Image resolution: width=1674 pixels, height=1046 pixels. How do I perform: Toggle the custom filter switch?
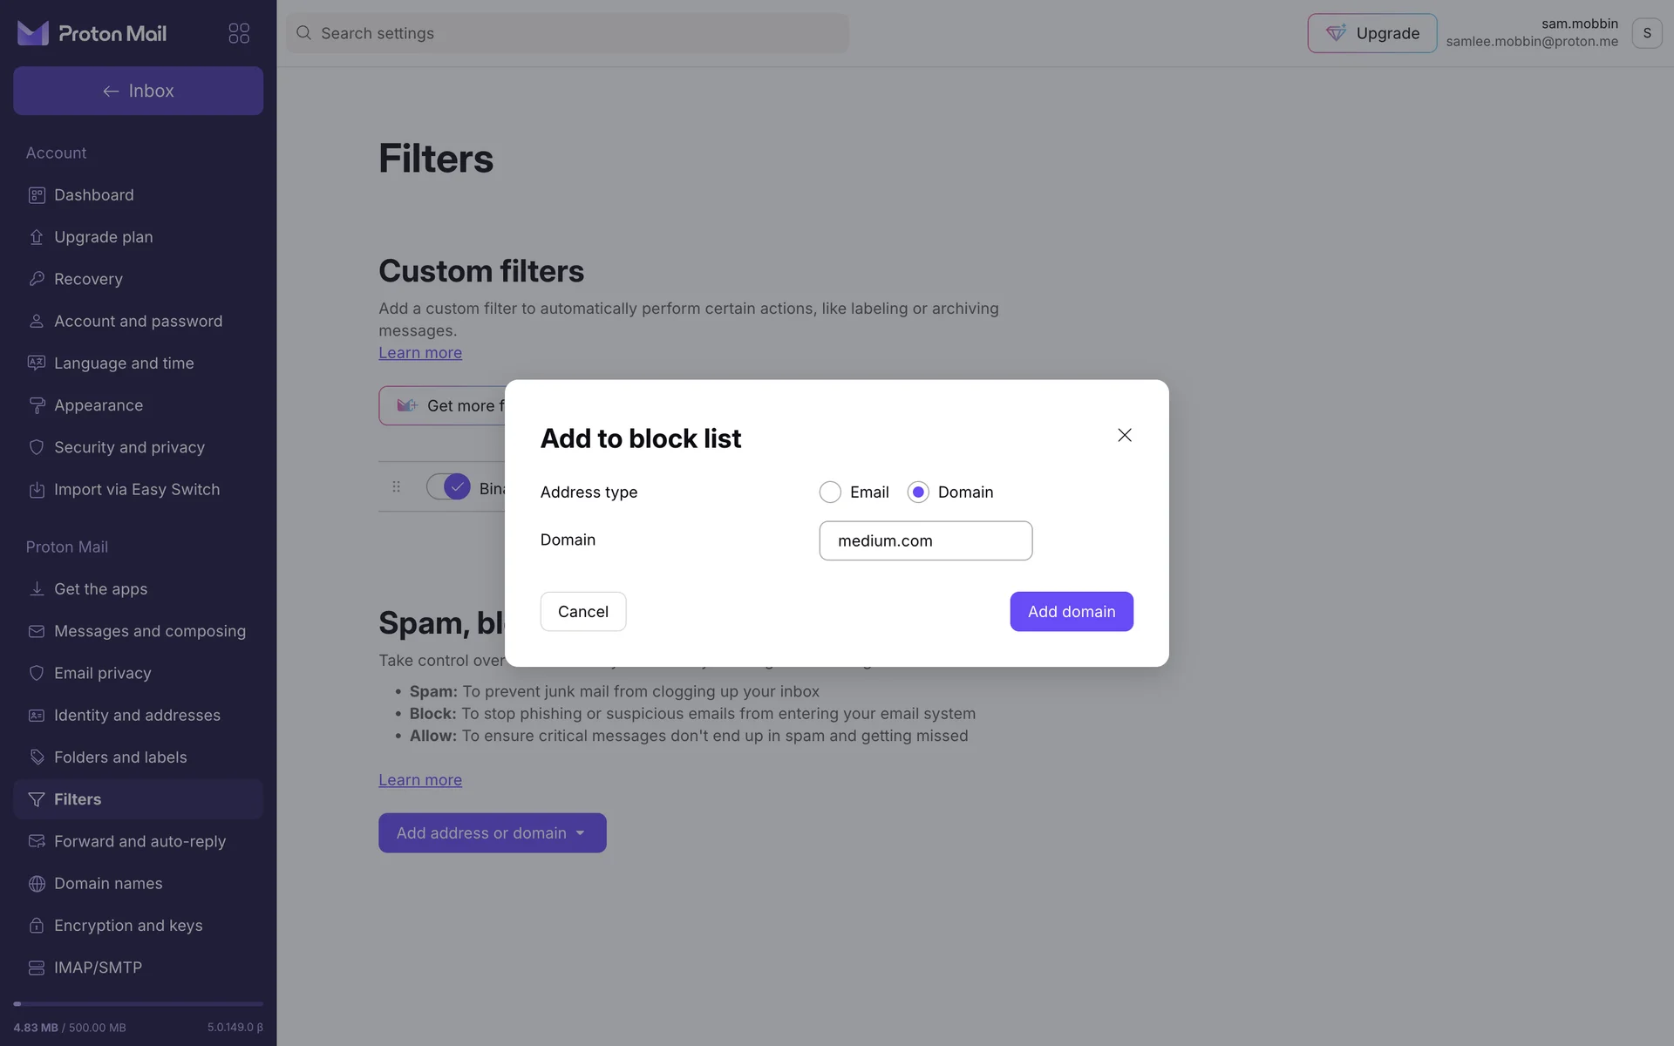448,486
